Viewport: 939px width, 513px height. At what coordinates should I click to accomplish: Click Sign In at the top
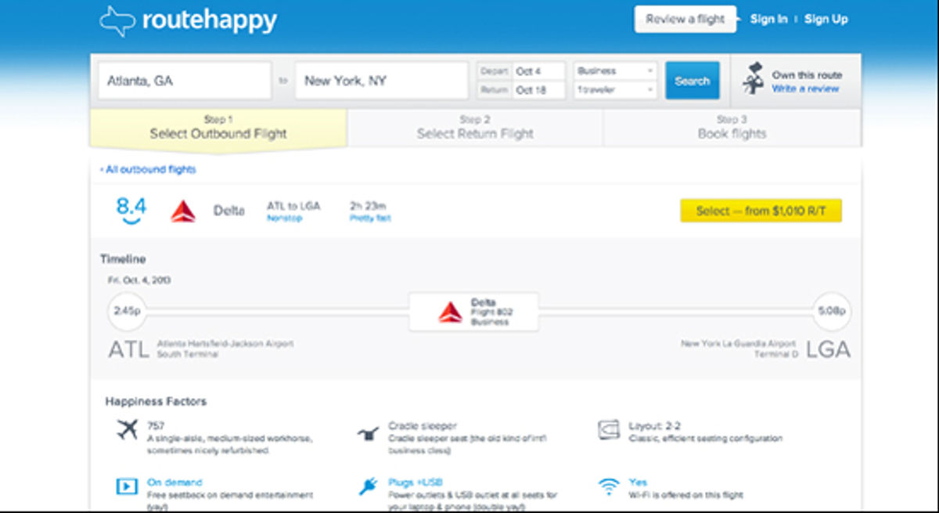768,18
